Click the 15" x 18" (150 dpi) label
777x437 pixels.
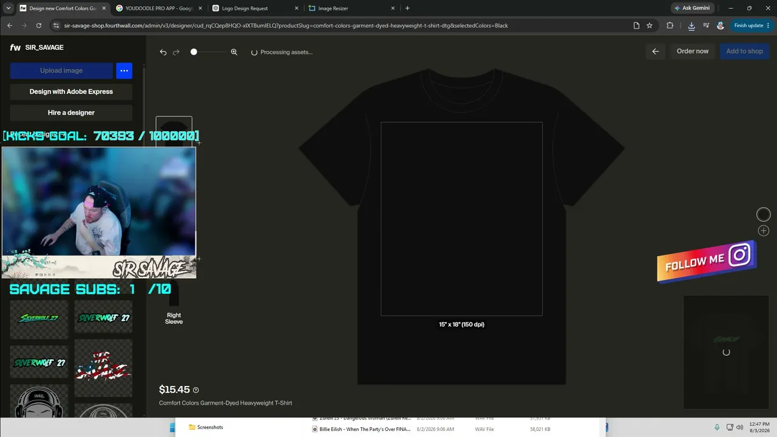coord(461,325)
